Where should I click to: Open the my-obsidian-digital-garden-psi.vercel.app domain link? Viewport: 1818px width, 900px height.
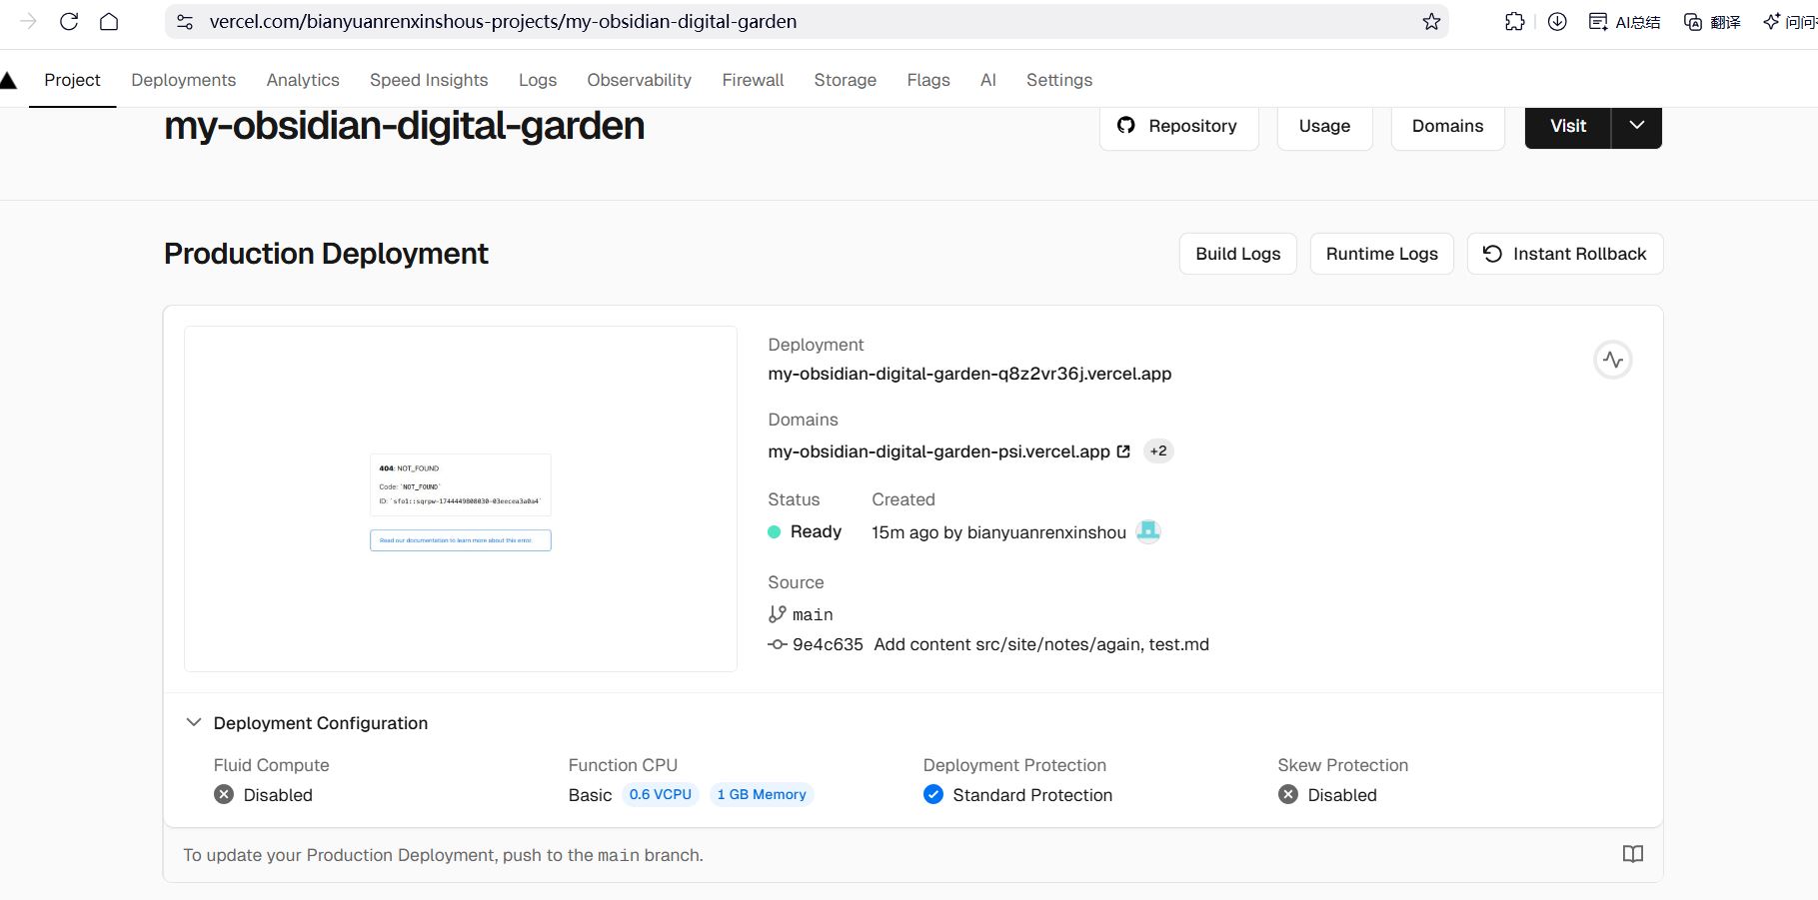938,451
